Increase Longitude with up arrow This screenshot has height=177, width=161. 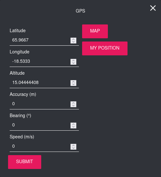[73, 61]
